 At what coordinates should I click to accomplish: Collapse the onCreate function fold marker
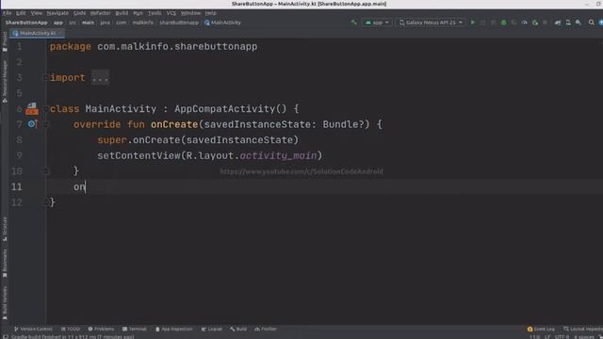45,124
